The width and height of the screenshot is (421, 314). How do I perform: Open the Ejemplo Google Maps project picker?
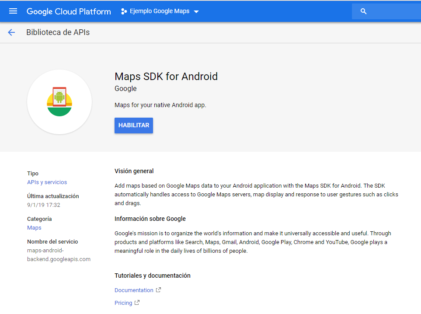[x=160, y=11]
